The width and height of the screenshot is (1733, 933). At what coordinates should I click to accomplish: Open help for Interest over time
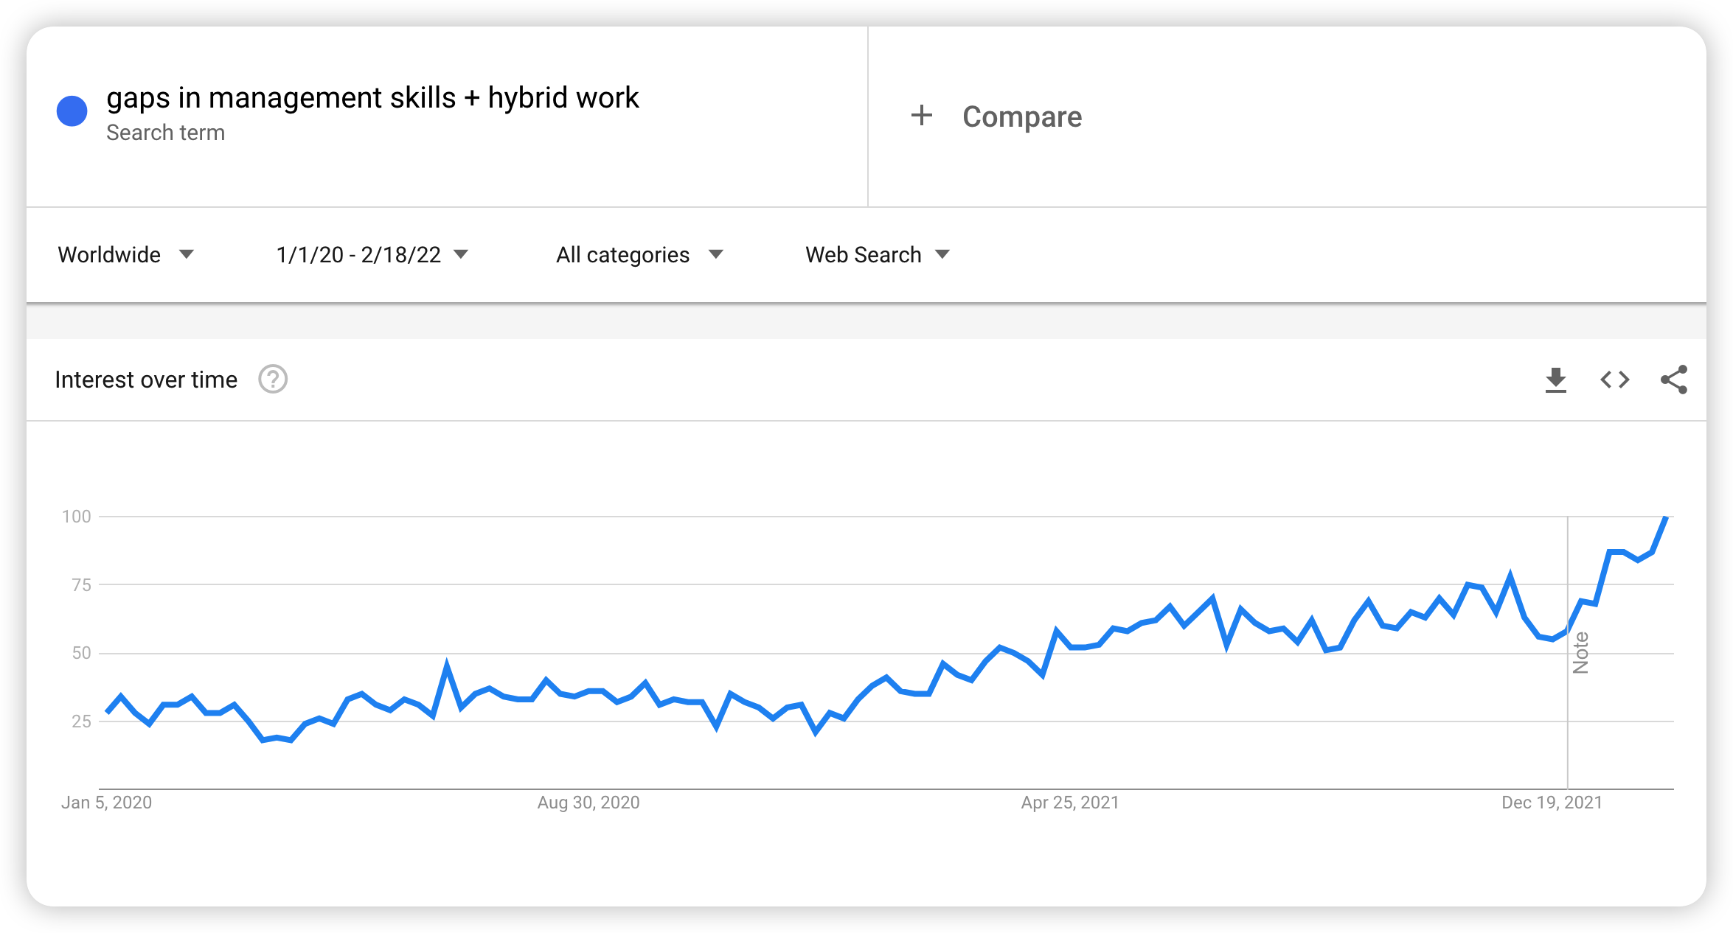pyautogui.click(x=273, y=380)
